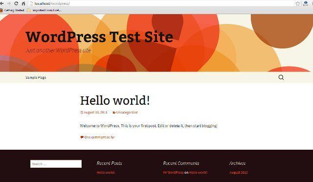The height and width of the screenshot is (182, 313).
Task: Go to the browser home page icon
Action: coord(23,3)
